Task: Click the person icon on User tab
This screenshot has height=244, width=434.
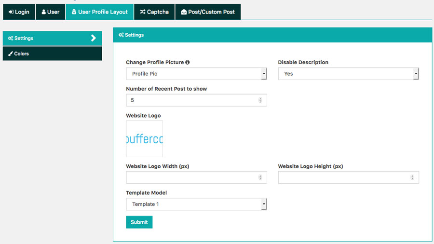Action: point(43,12)
